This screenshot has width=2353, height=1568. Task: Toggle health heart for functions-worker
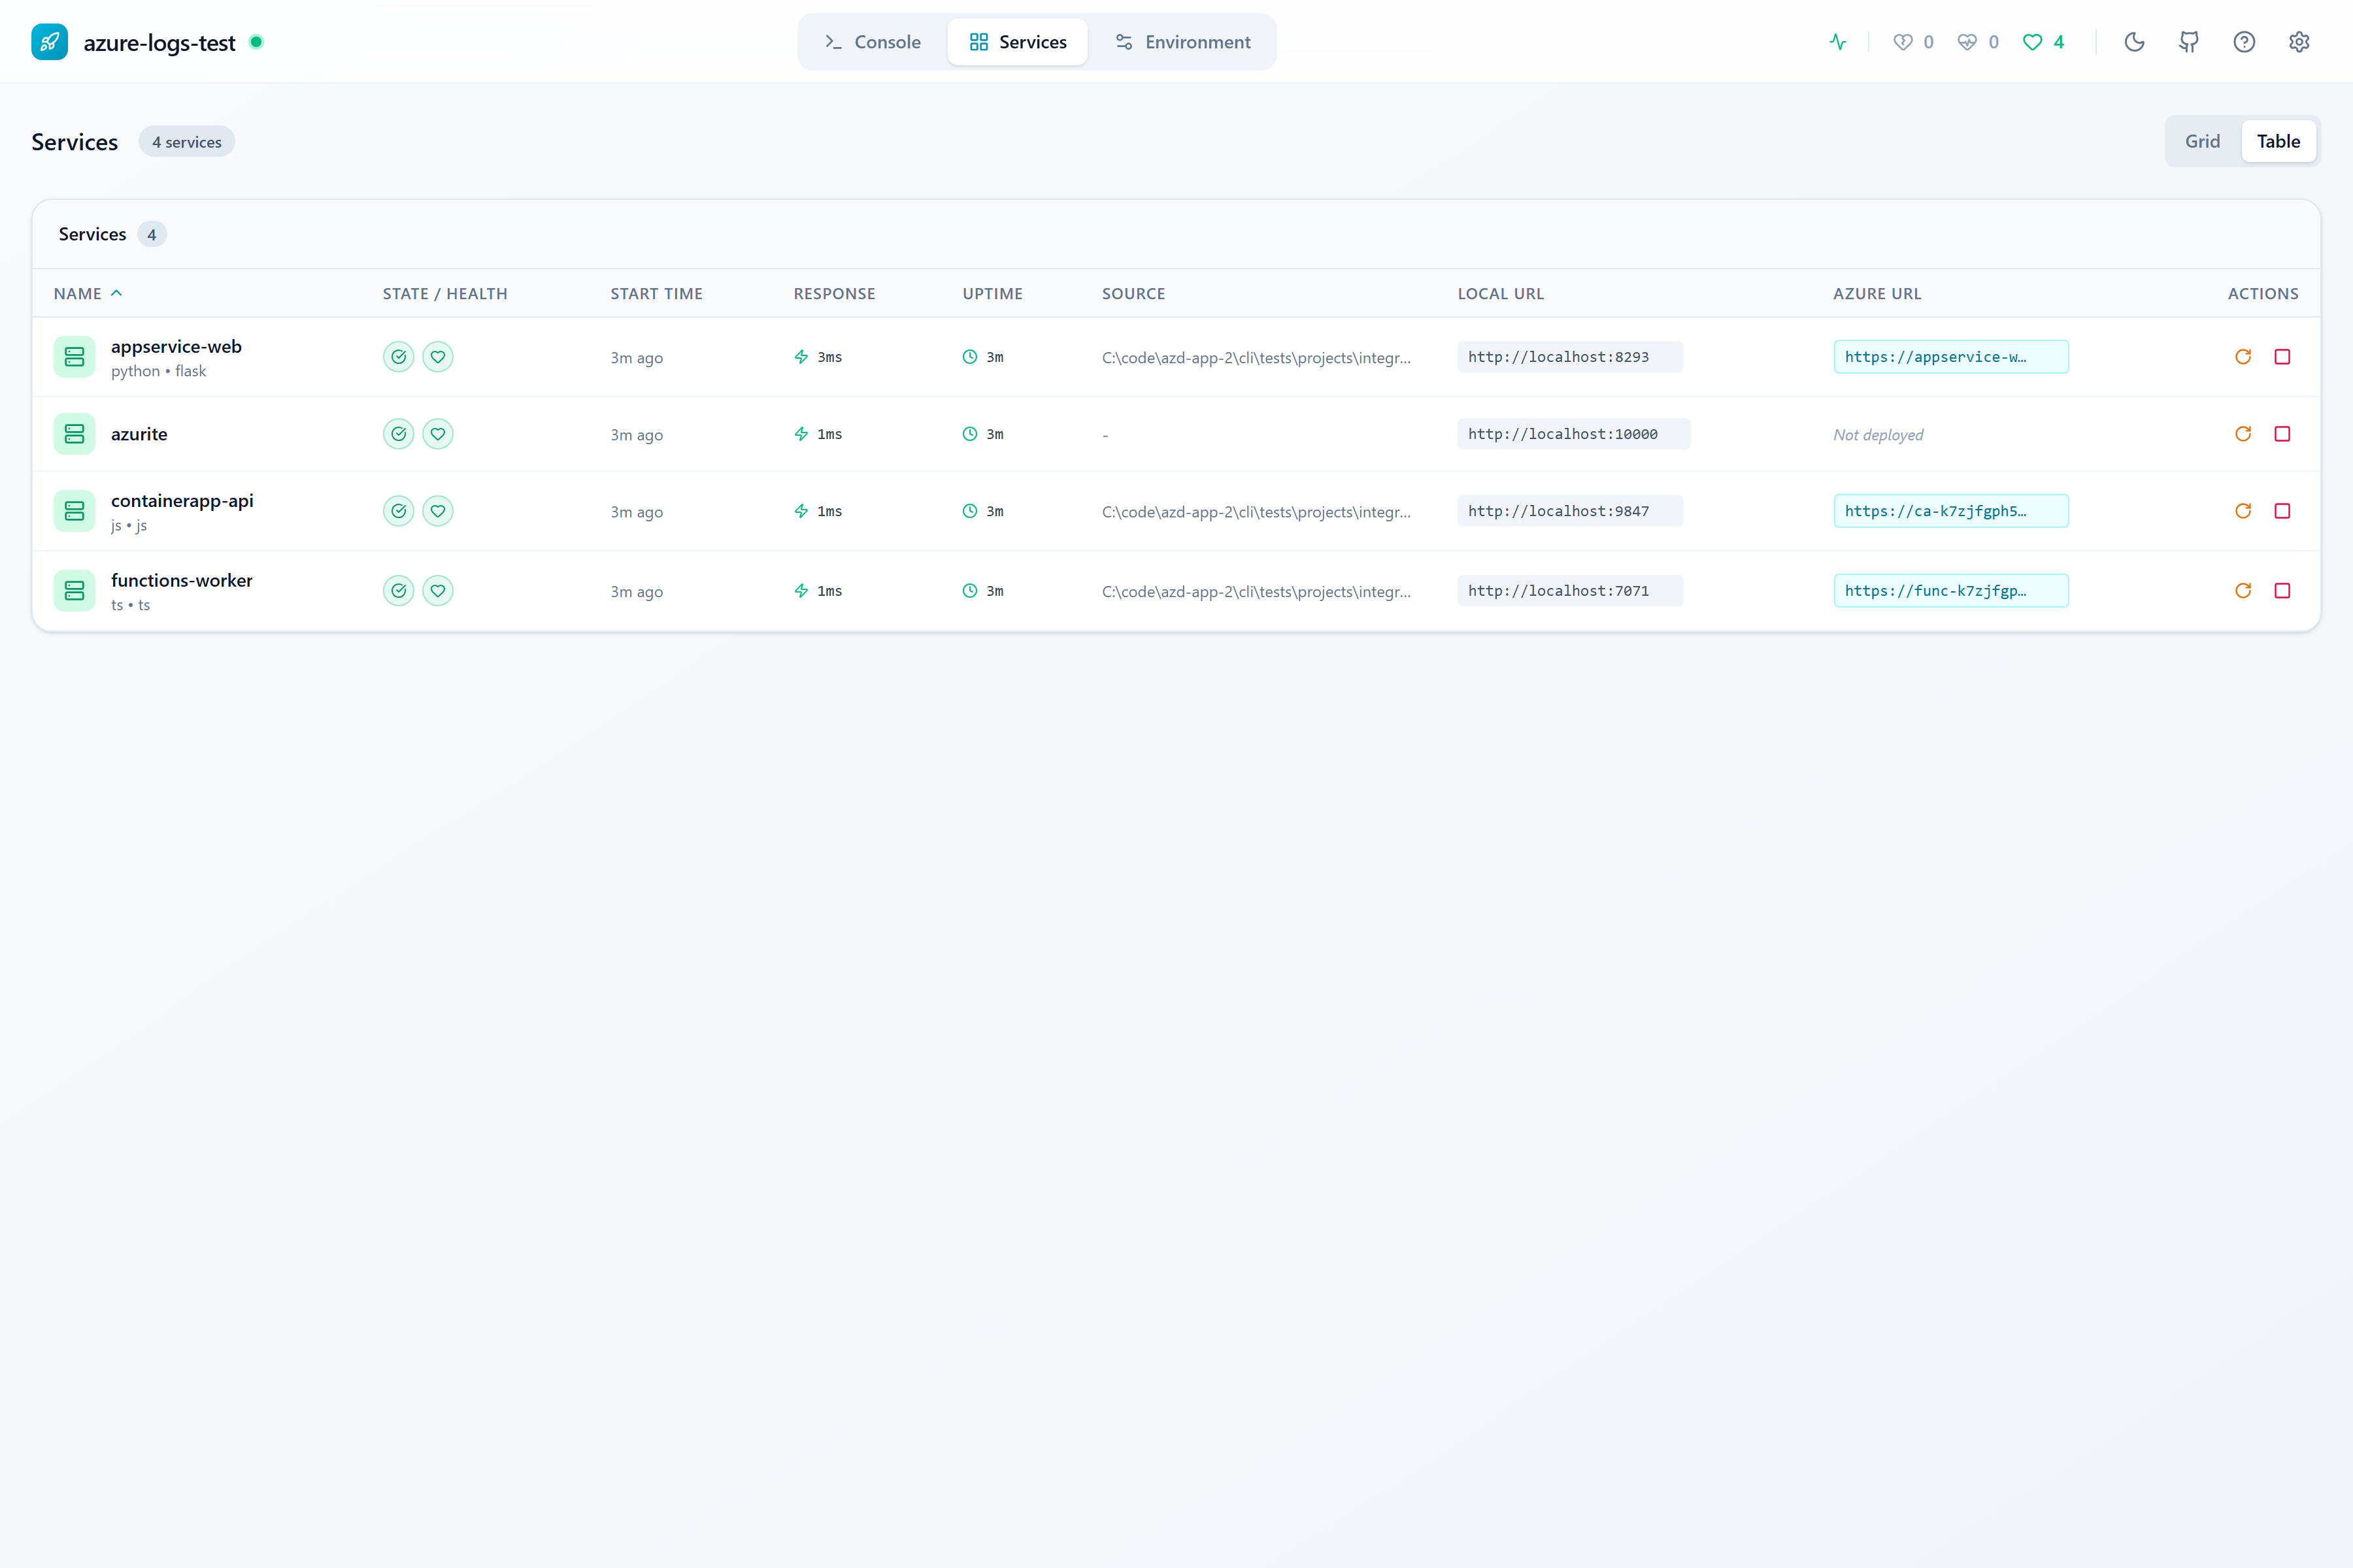point(437,590)
